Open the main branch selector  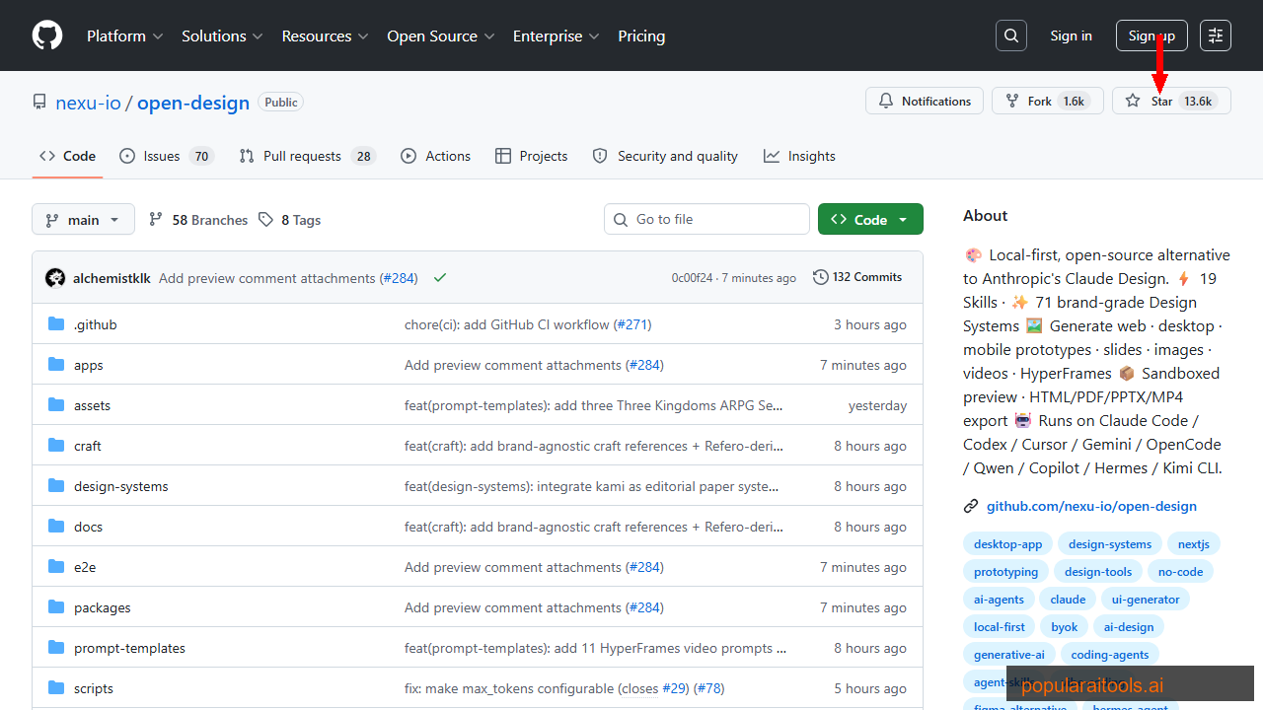click(x=83, y=219)
